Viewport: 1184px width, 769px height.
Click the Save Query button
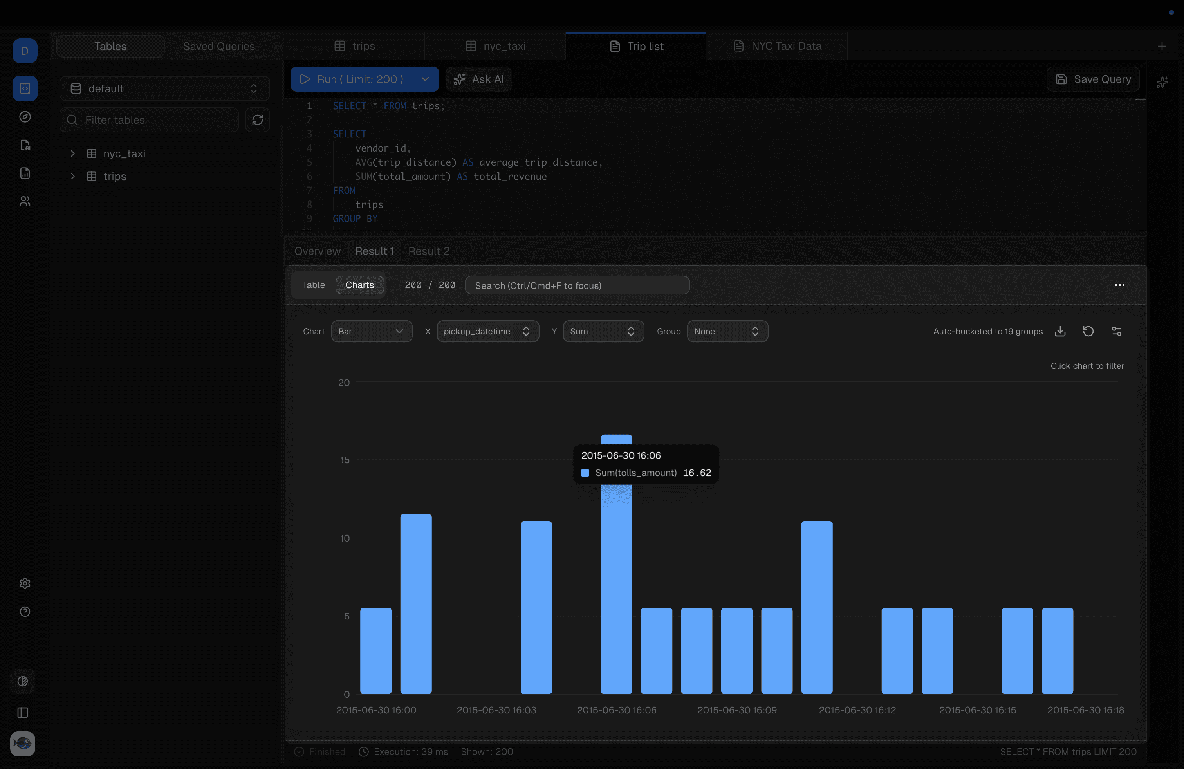click(x=1093, y=79)
